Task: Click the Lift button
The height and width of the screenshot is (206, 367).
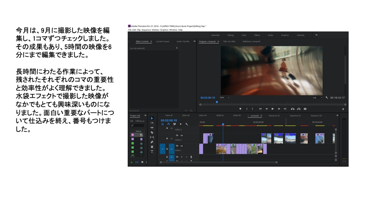Action: tap(292, 109)
